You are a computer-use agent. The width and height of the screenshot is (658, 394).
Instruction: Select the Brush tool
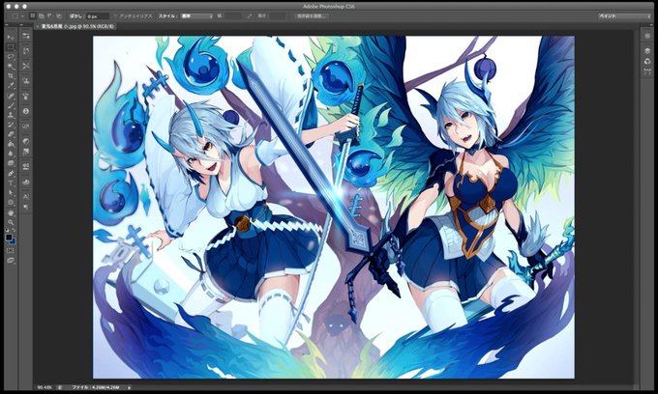click(x=11, y=105)
